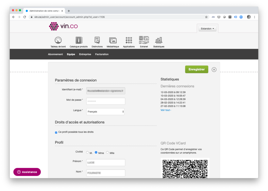268x191 pixels.
Task: Click the connection entry 27-02-2020 à 11:15:08
Action: coord(173,106)
